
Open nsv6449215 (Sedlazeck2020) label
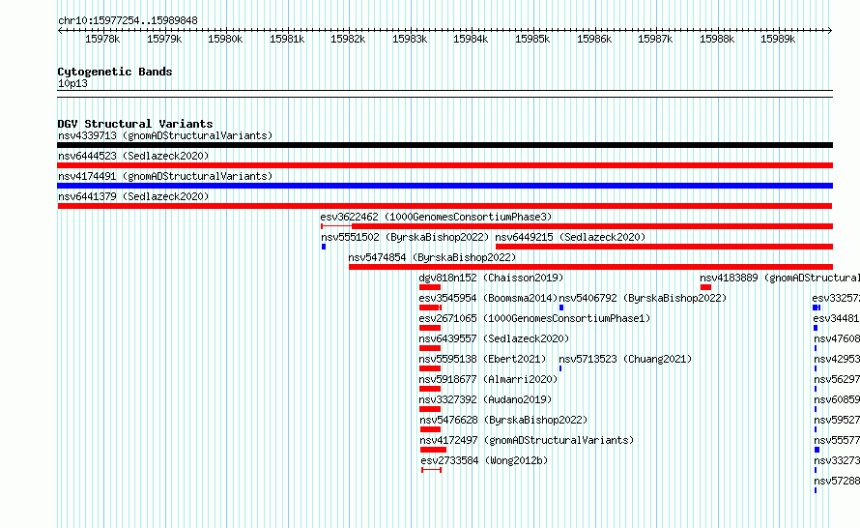click(570, 237)
